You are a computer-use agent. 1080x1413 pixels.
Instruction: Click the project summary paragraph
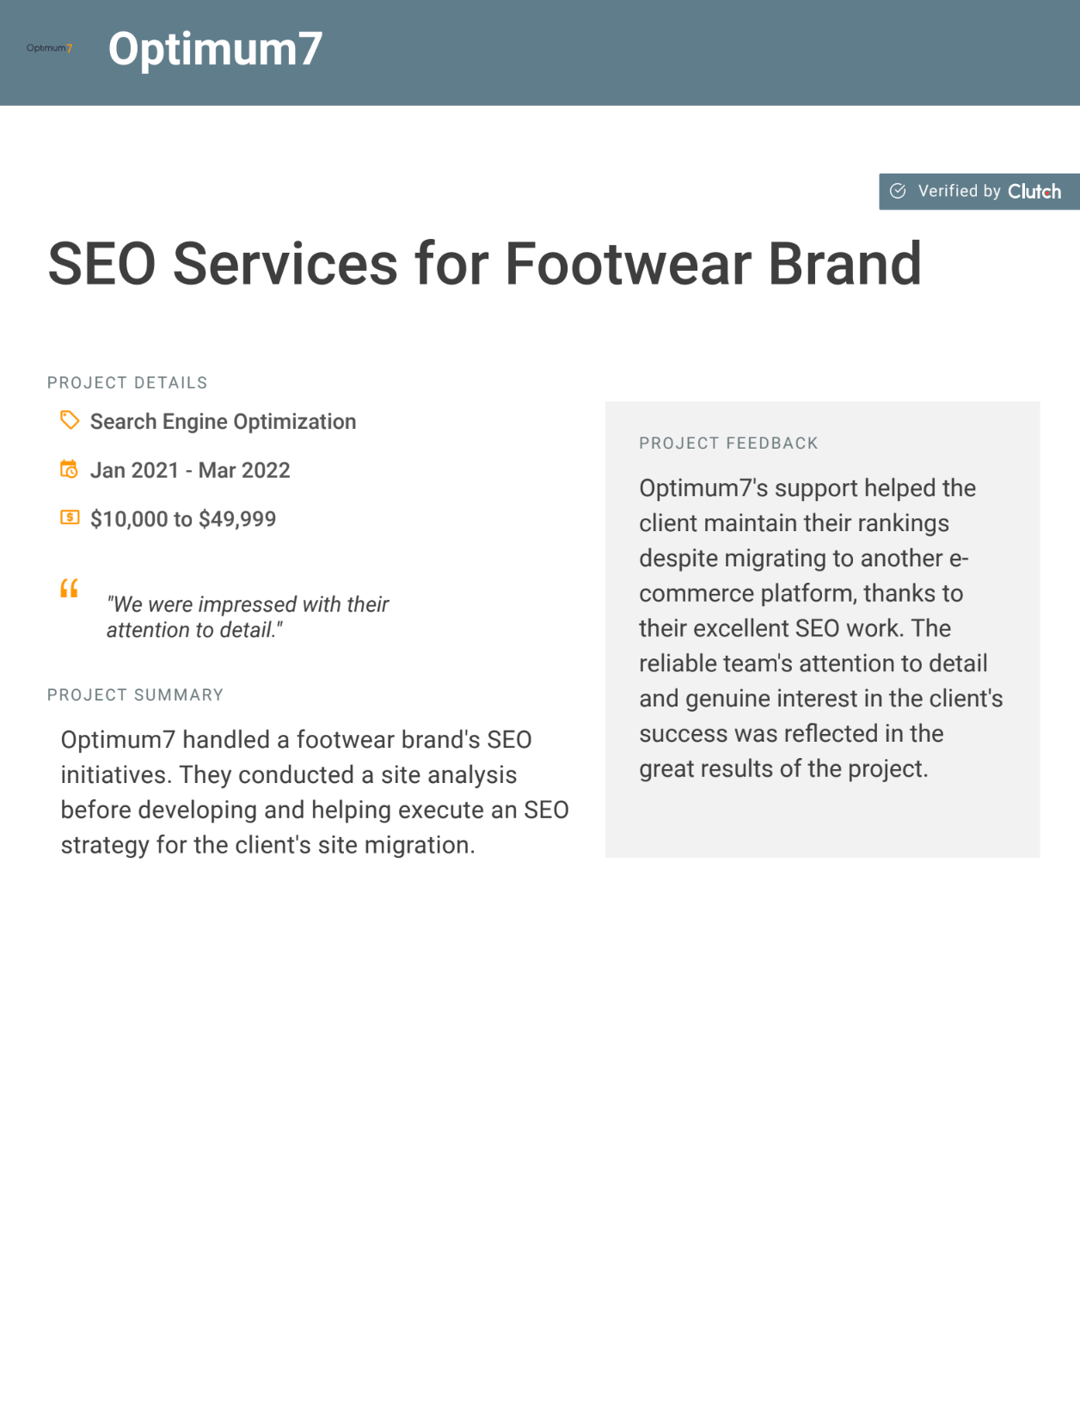pos(315,792)
